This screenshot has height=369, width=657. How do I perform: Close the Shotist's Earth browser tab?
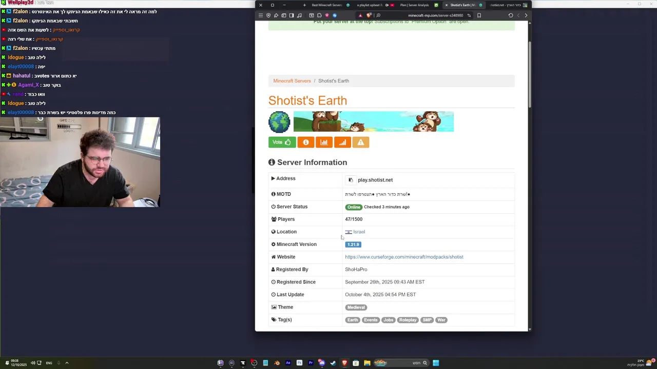pos(446,5)
